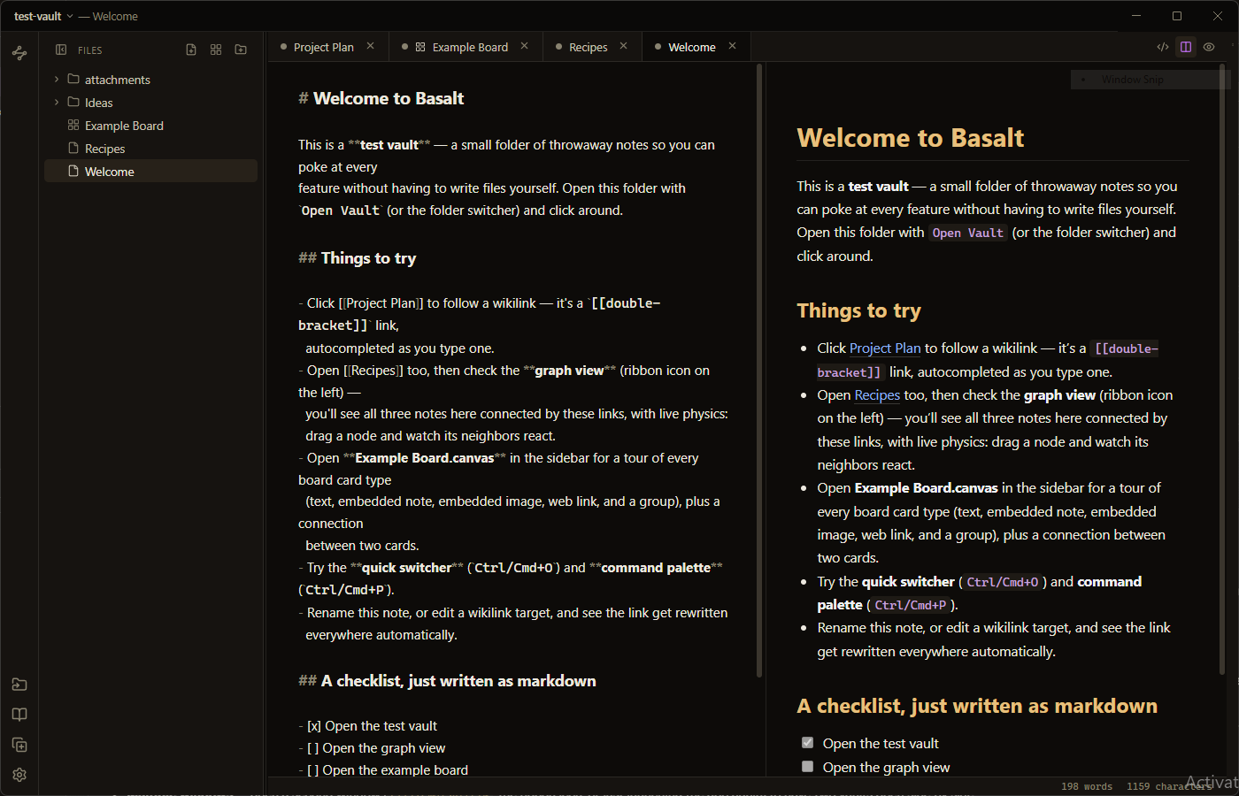Click the editor pane vertical scrollbar

(759, 371)
